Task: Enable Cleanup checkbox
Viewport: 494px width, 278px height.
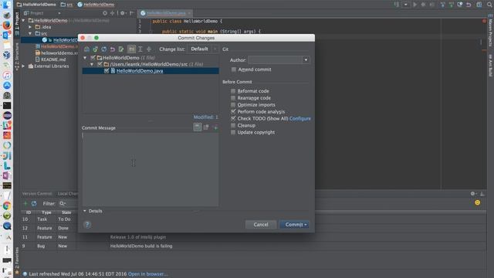Action: tap(233, 125)
